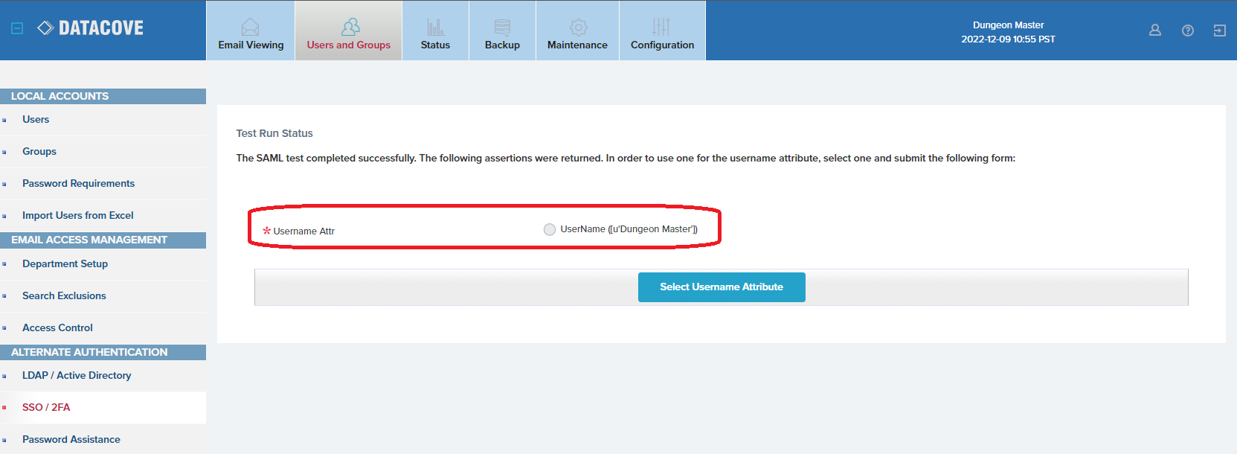The width and height of the screenshot is (1237, 454).
Task: Select the UserName attribute radio button
Action: pos(550,229)
